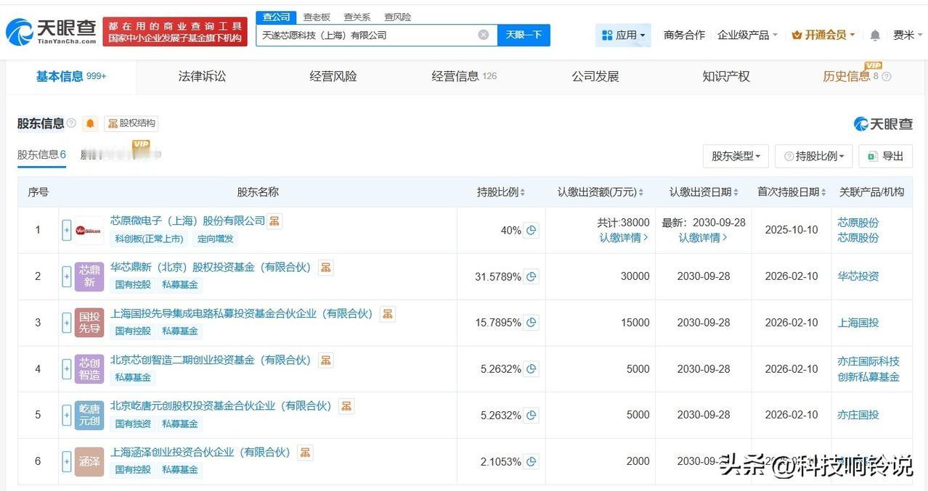Open 北京芯创智造二期创业投资基金 link
Screen dimensions: 928x491
211,360
